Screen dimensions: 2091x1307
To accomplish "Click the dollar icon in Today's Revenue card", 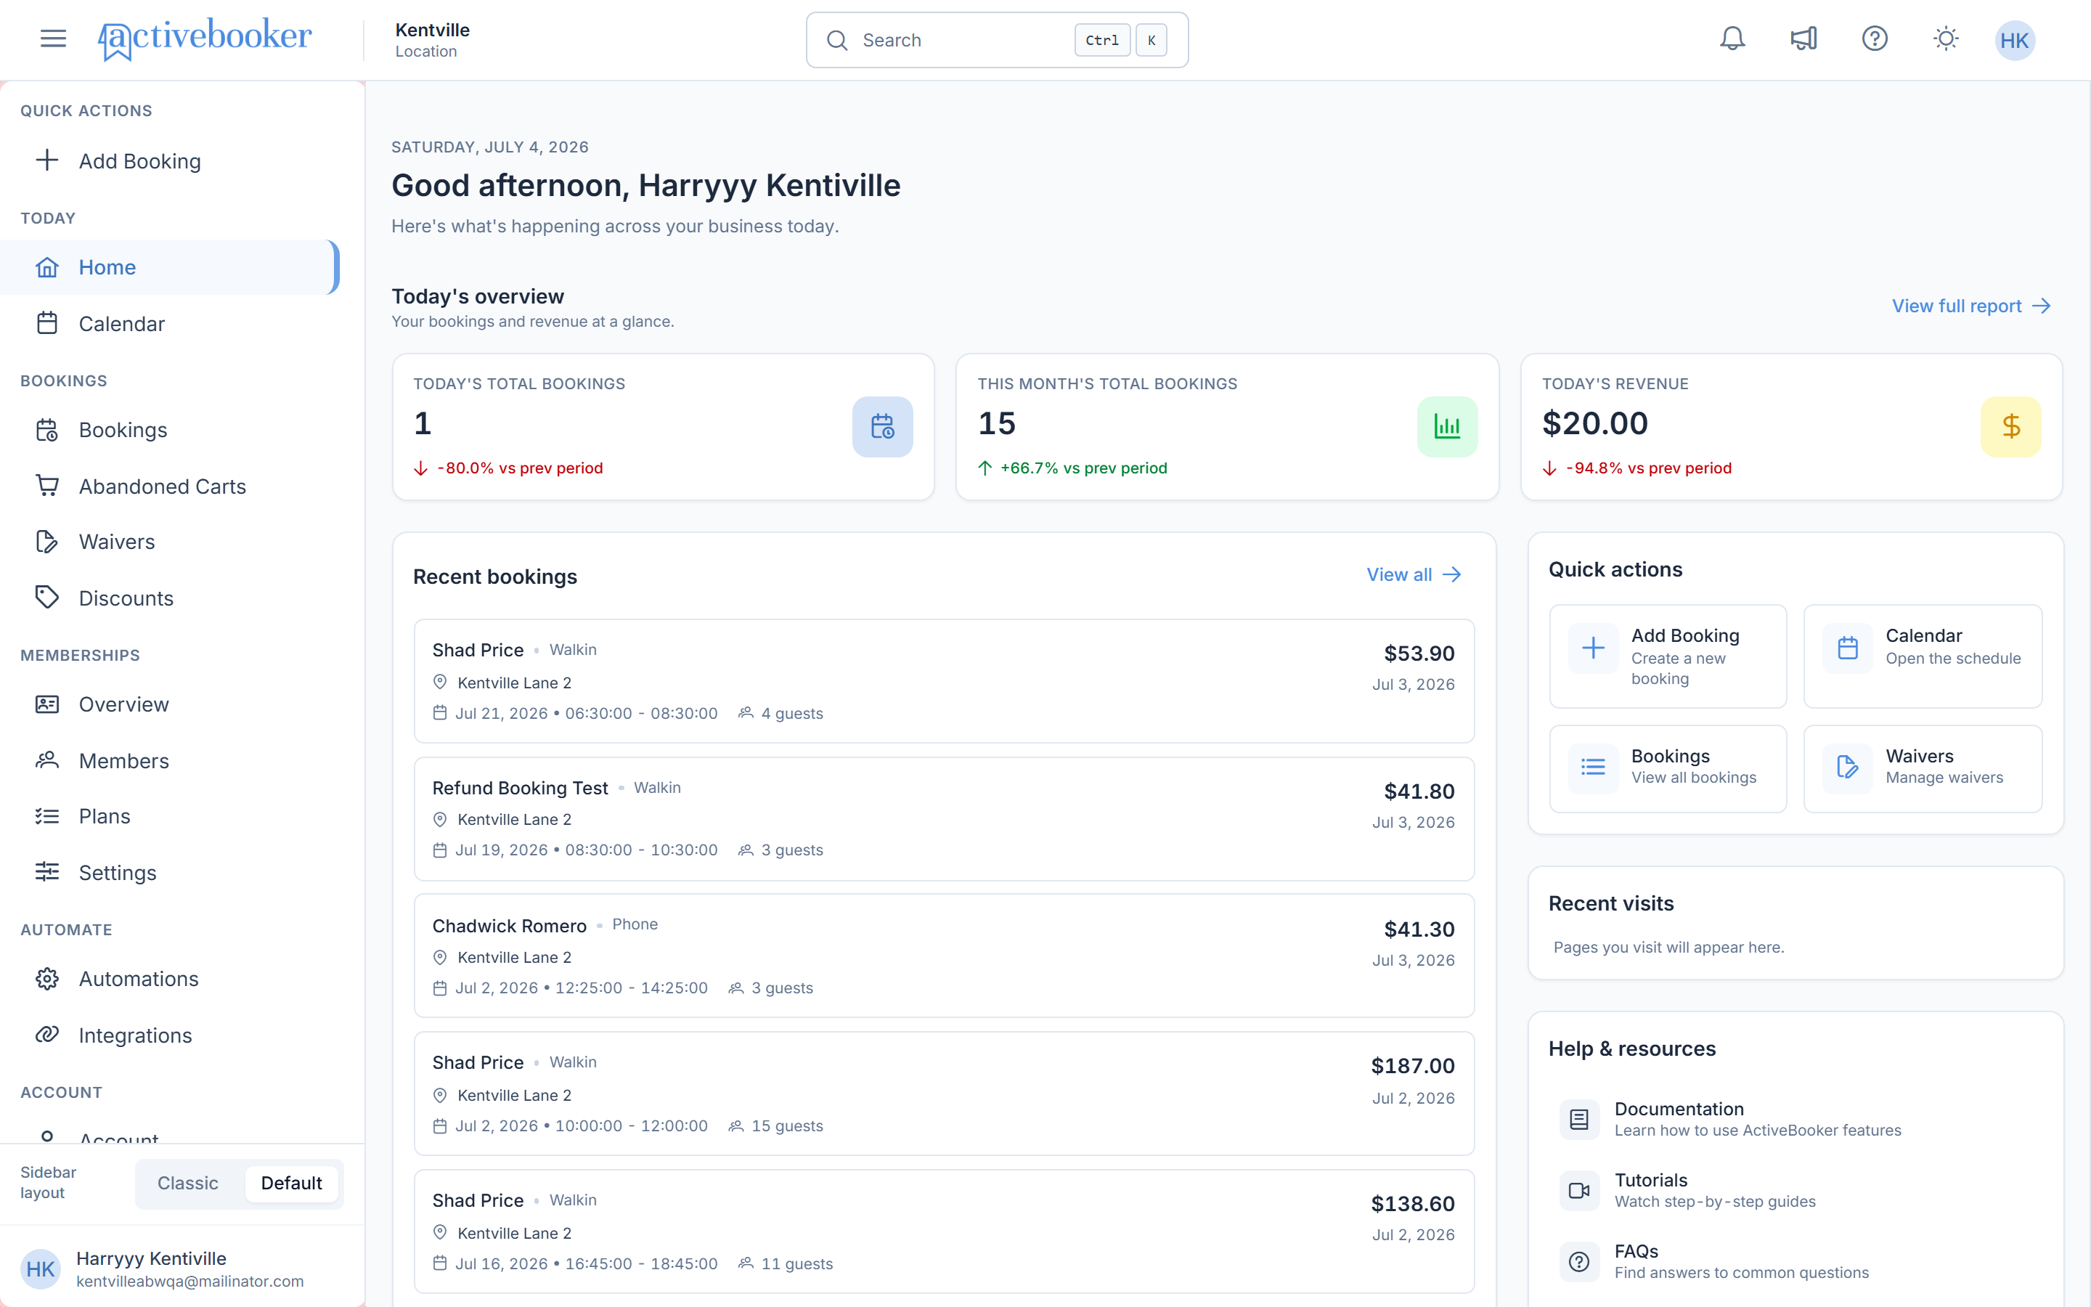I will [2010, 426].
